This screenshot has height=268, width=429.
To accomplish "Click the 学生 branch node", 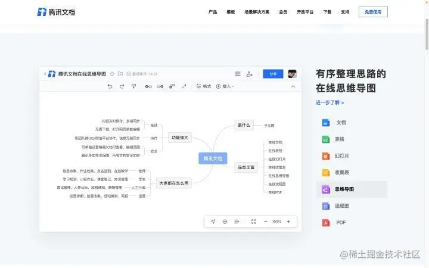I will tap(142, 179).
